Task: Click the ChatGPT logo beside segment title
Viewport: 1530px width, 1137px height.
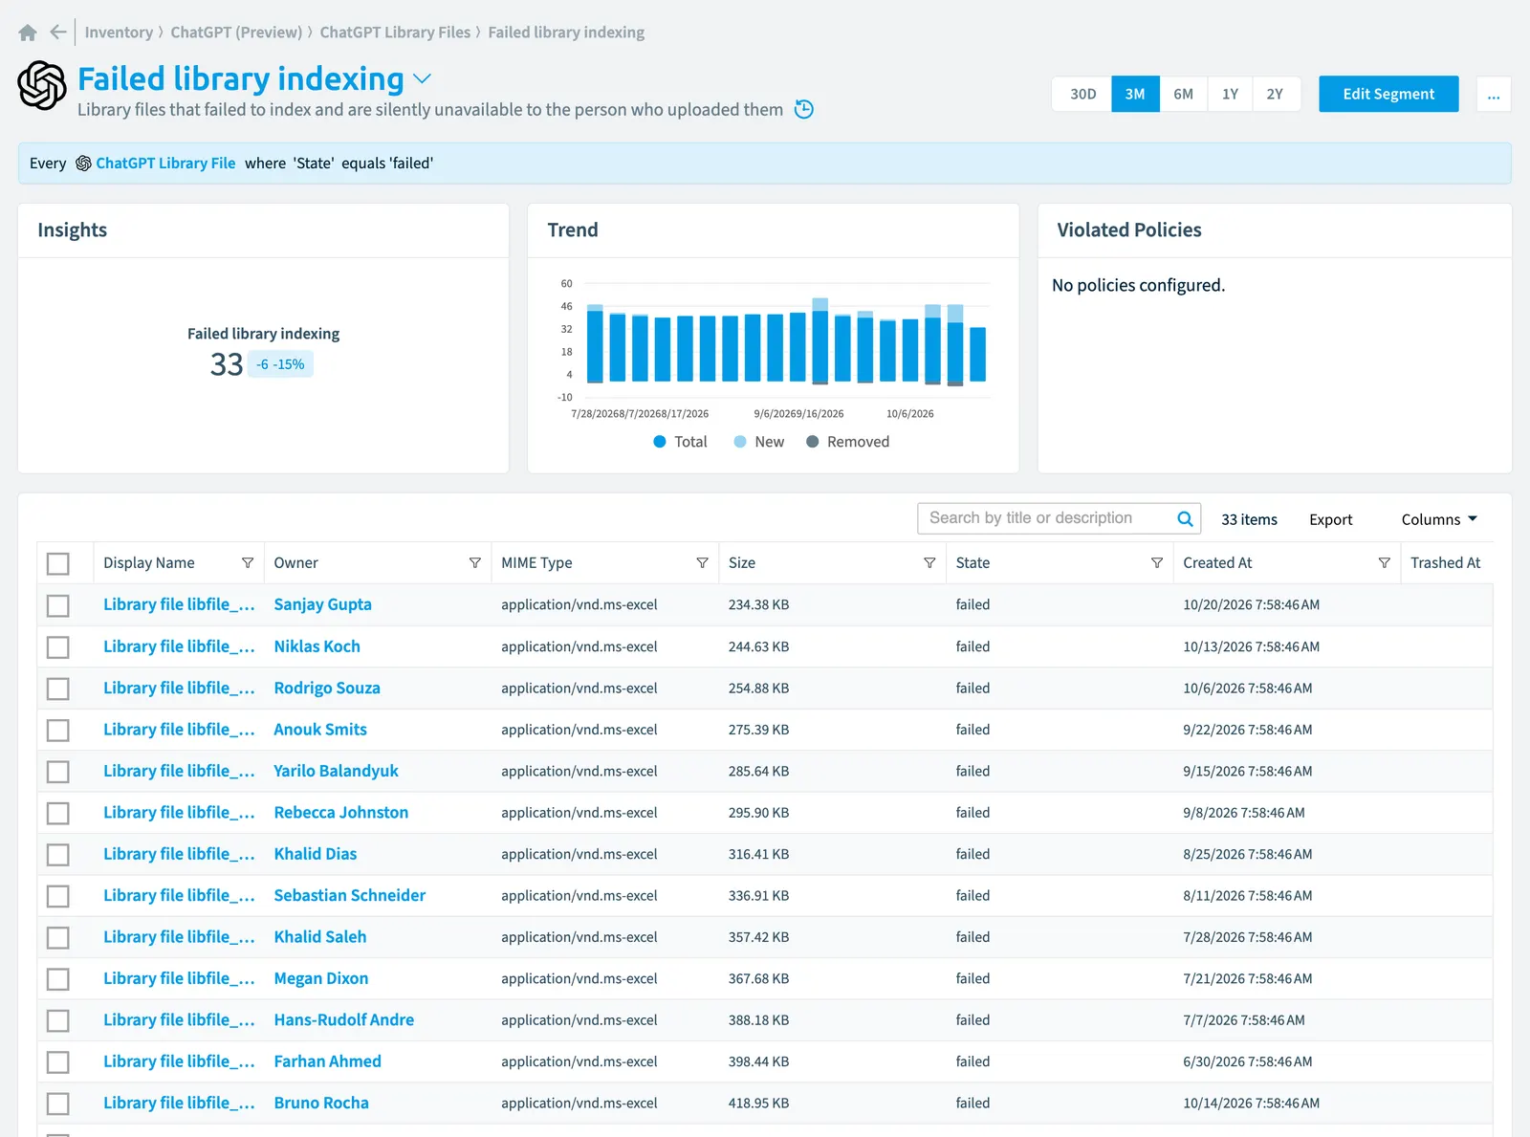Action: 42,85
